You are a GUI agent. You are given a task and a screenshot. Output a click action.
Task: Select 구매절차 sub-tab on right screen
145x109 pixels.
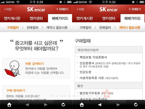point(85,27)
